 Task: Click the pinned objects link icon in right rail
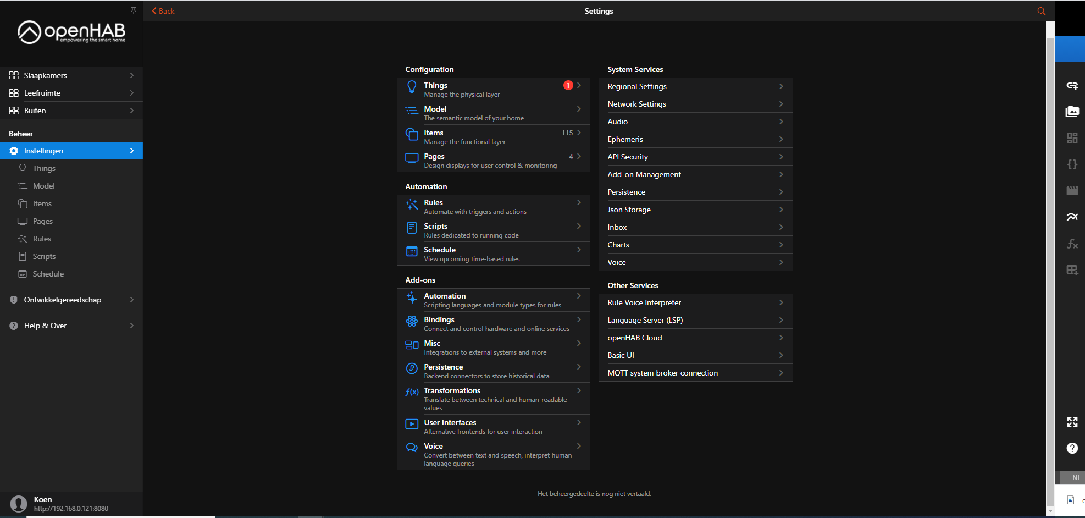click(1072, 85)
